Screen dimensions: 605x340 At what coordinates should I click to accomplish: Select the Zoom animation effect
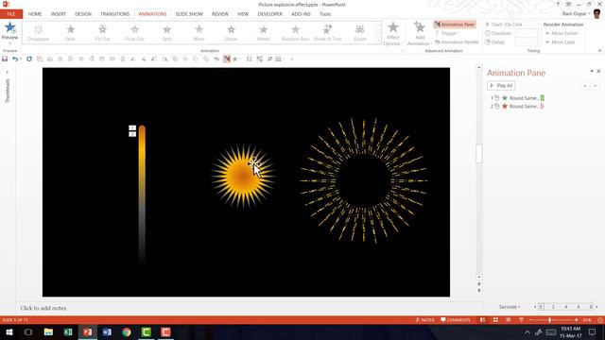click(x=359, y=32)
